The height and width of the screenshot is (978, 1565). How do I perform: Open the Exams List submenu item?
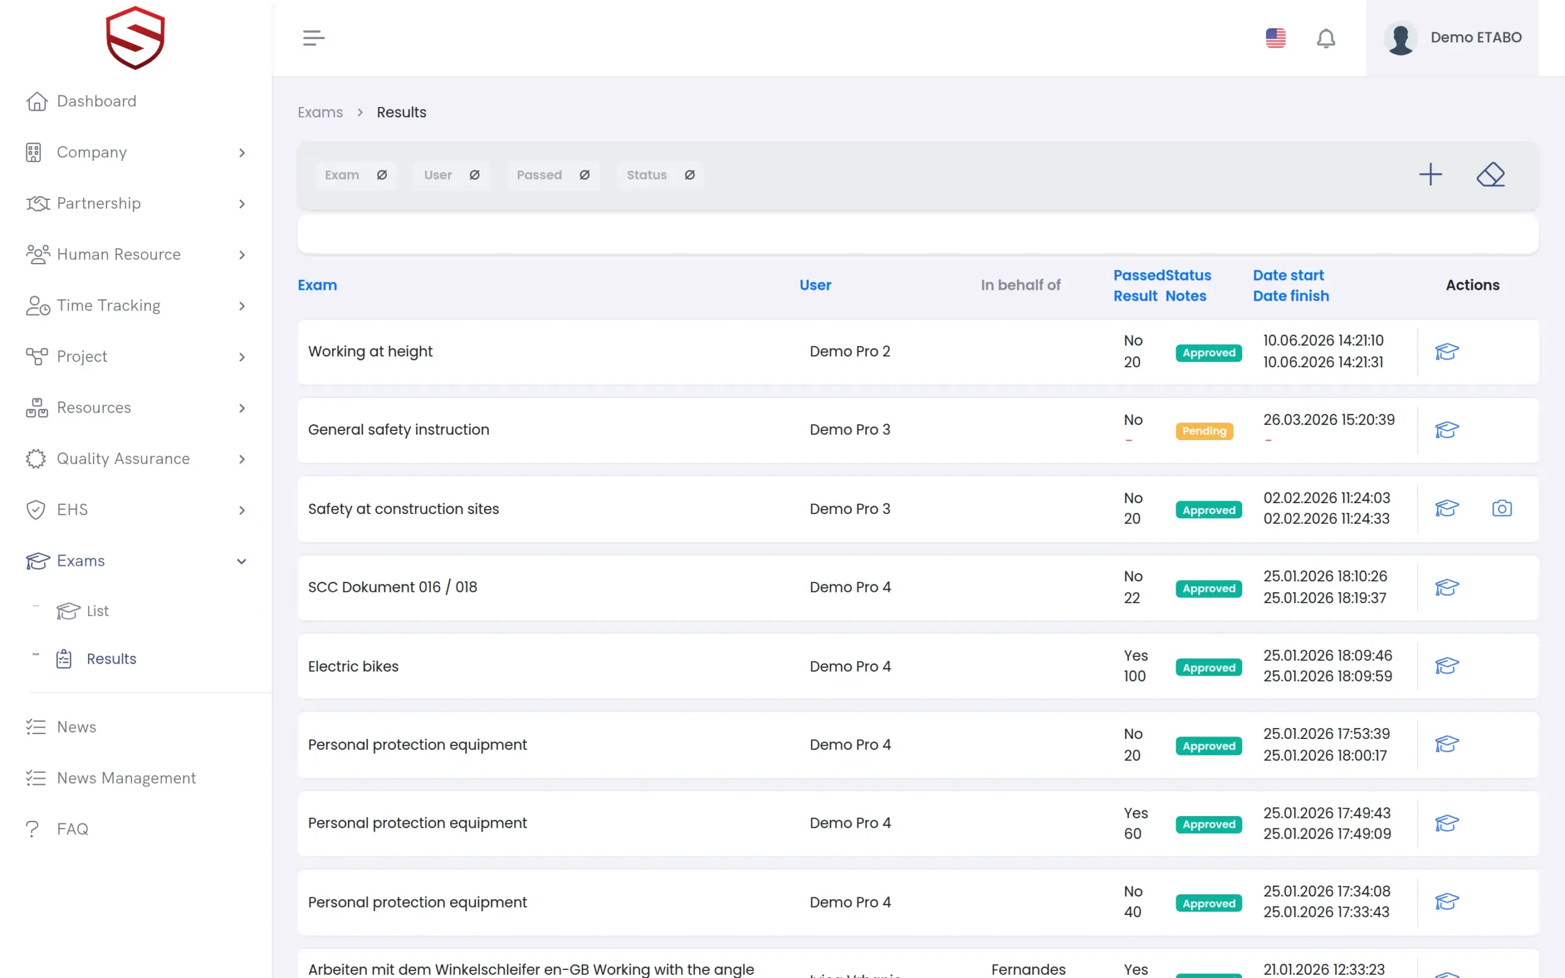point(83,611)
